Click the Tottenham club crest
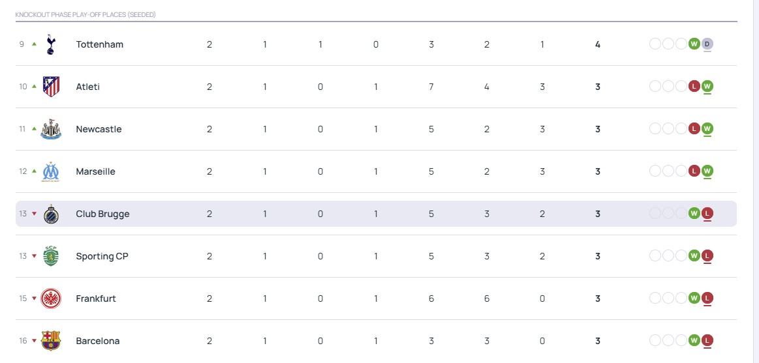 51,44
